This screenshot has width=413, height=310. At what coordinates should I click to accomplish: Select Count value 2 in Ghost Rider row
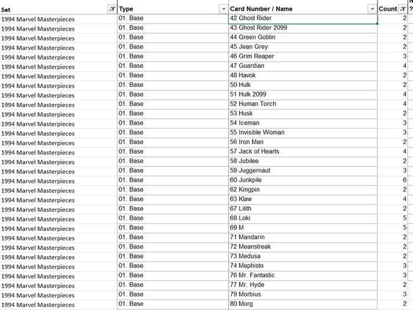(392, 18)
